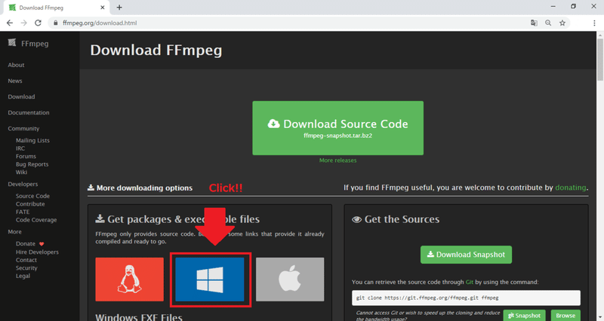Open the Bug Reports sidebar link
This screenshot has width=604, height=321.
(32, 164)
